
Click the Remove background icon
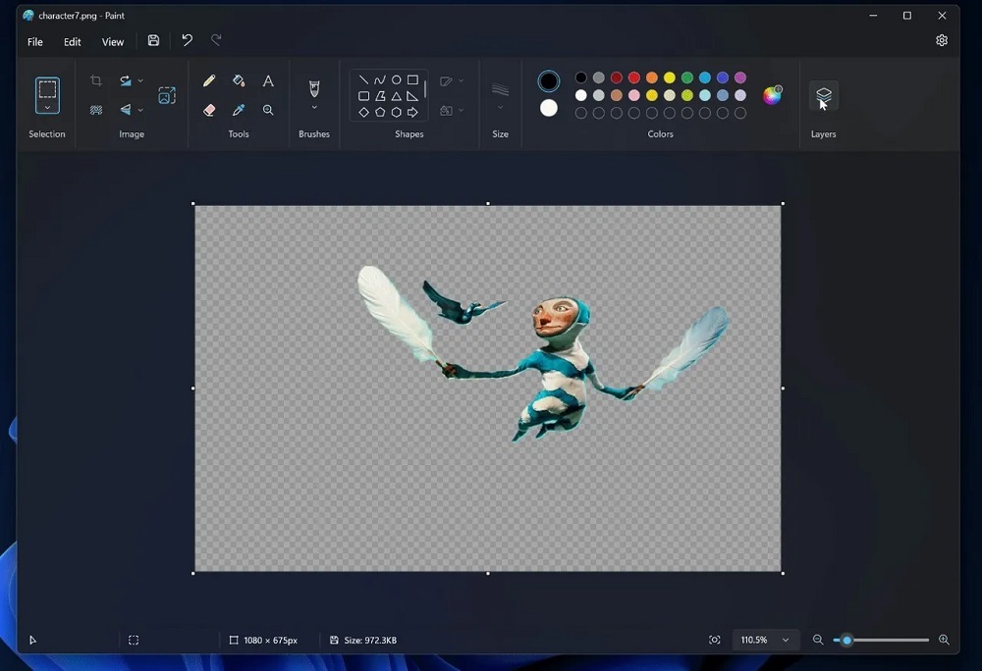click(x=96, y=111)
